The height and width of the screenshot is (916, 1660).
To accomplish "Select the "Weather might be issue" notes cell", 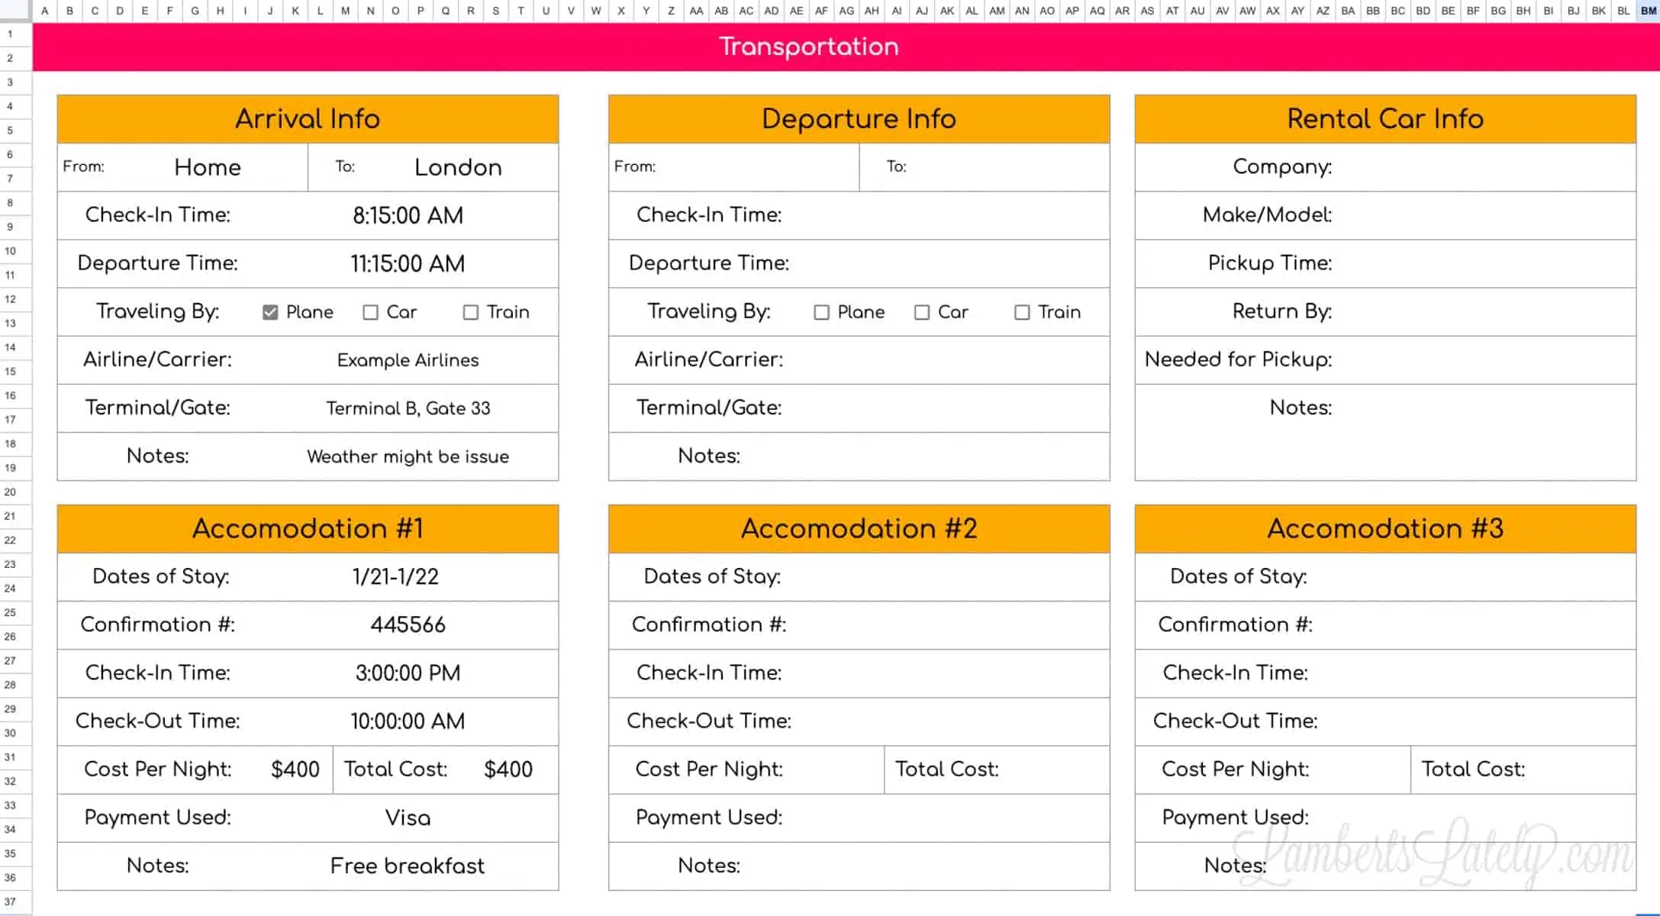I will [x=407, y=456].
